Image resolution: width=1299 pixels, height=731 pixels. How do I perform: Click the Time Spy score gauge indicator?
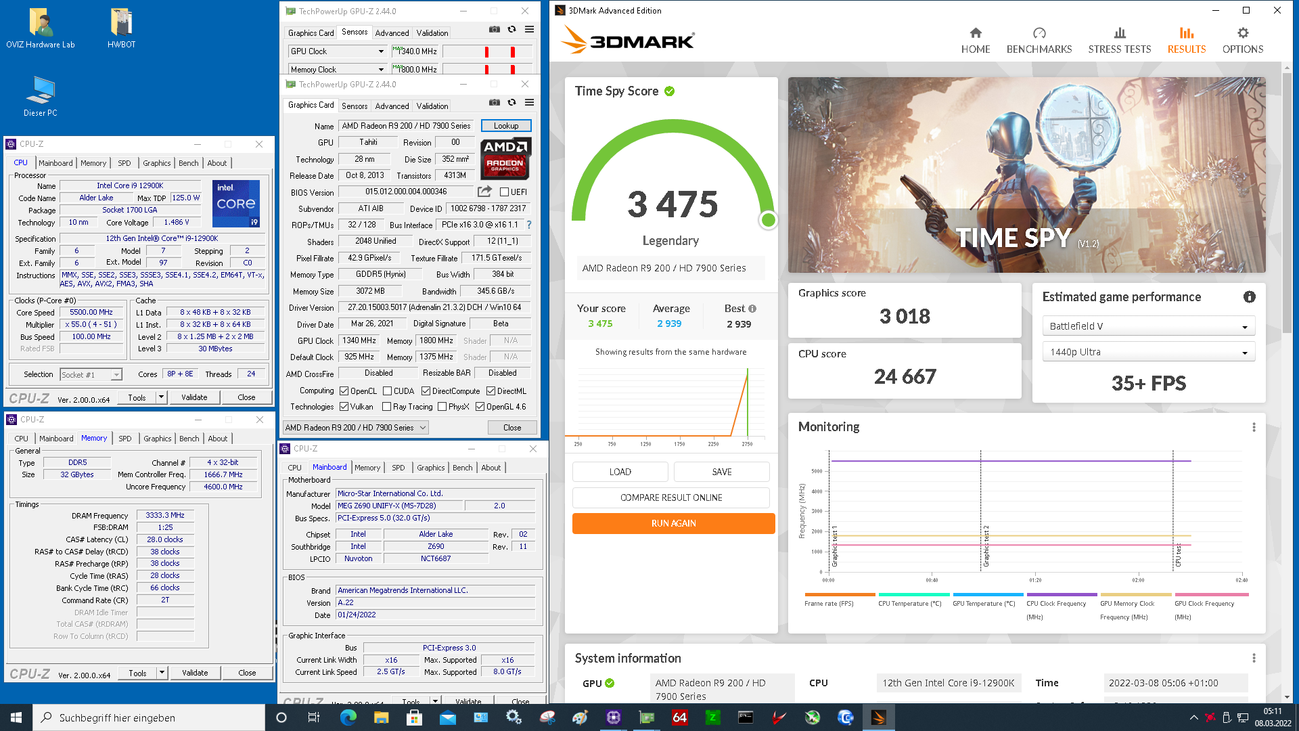pyautogui.click(x=768, y=220)
